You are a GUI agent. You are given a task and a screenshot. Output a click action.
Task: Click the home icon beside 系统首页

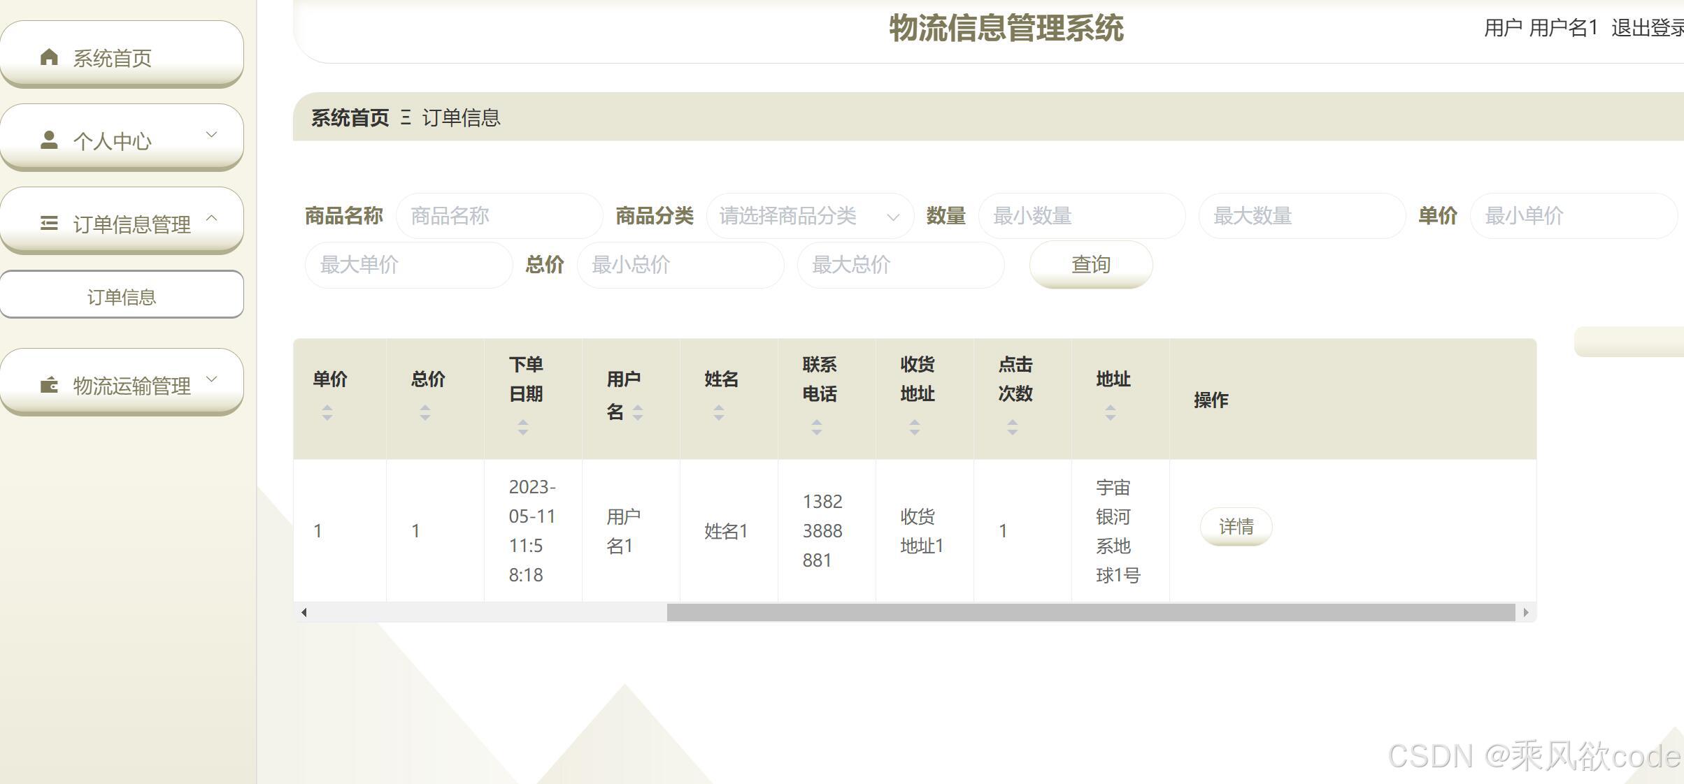pyautogui.click(x=49, y=57)
